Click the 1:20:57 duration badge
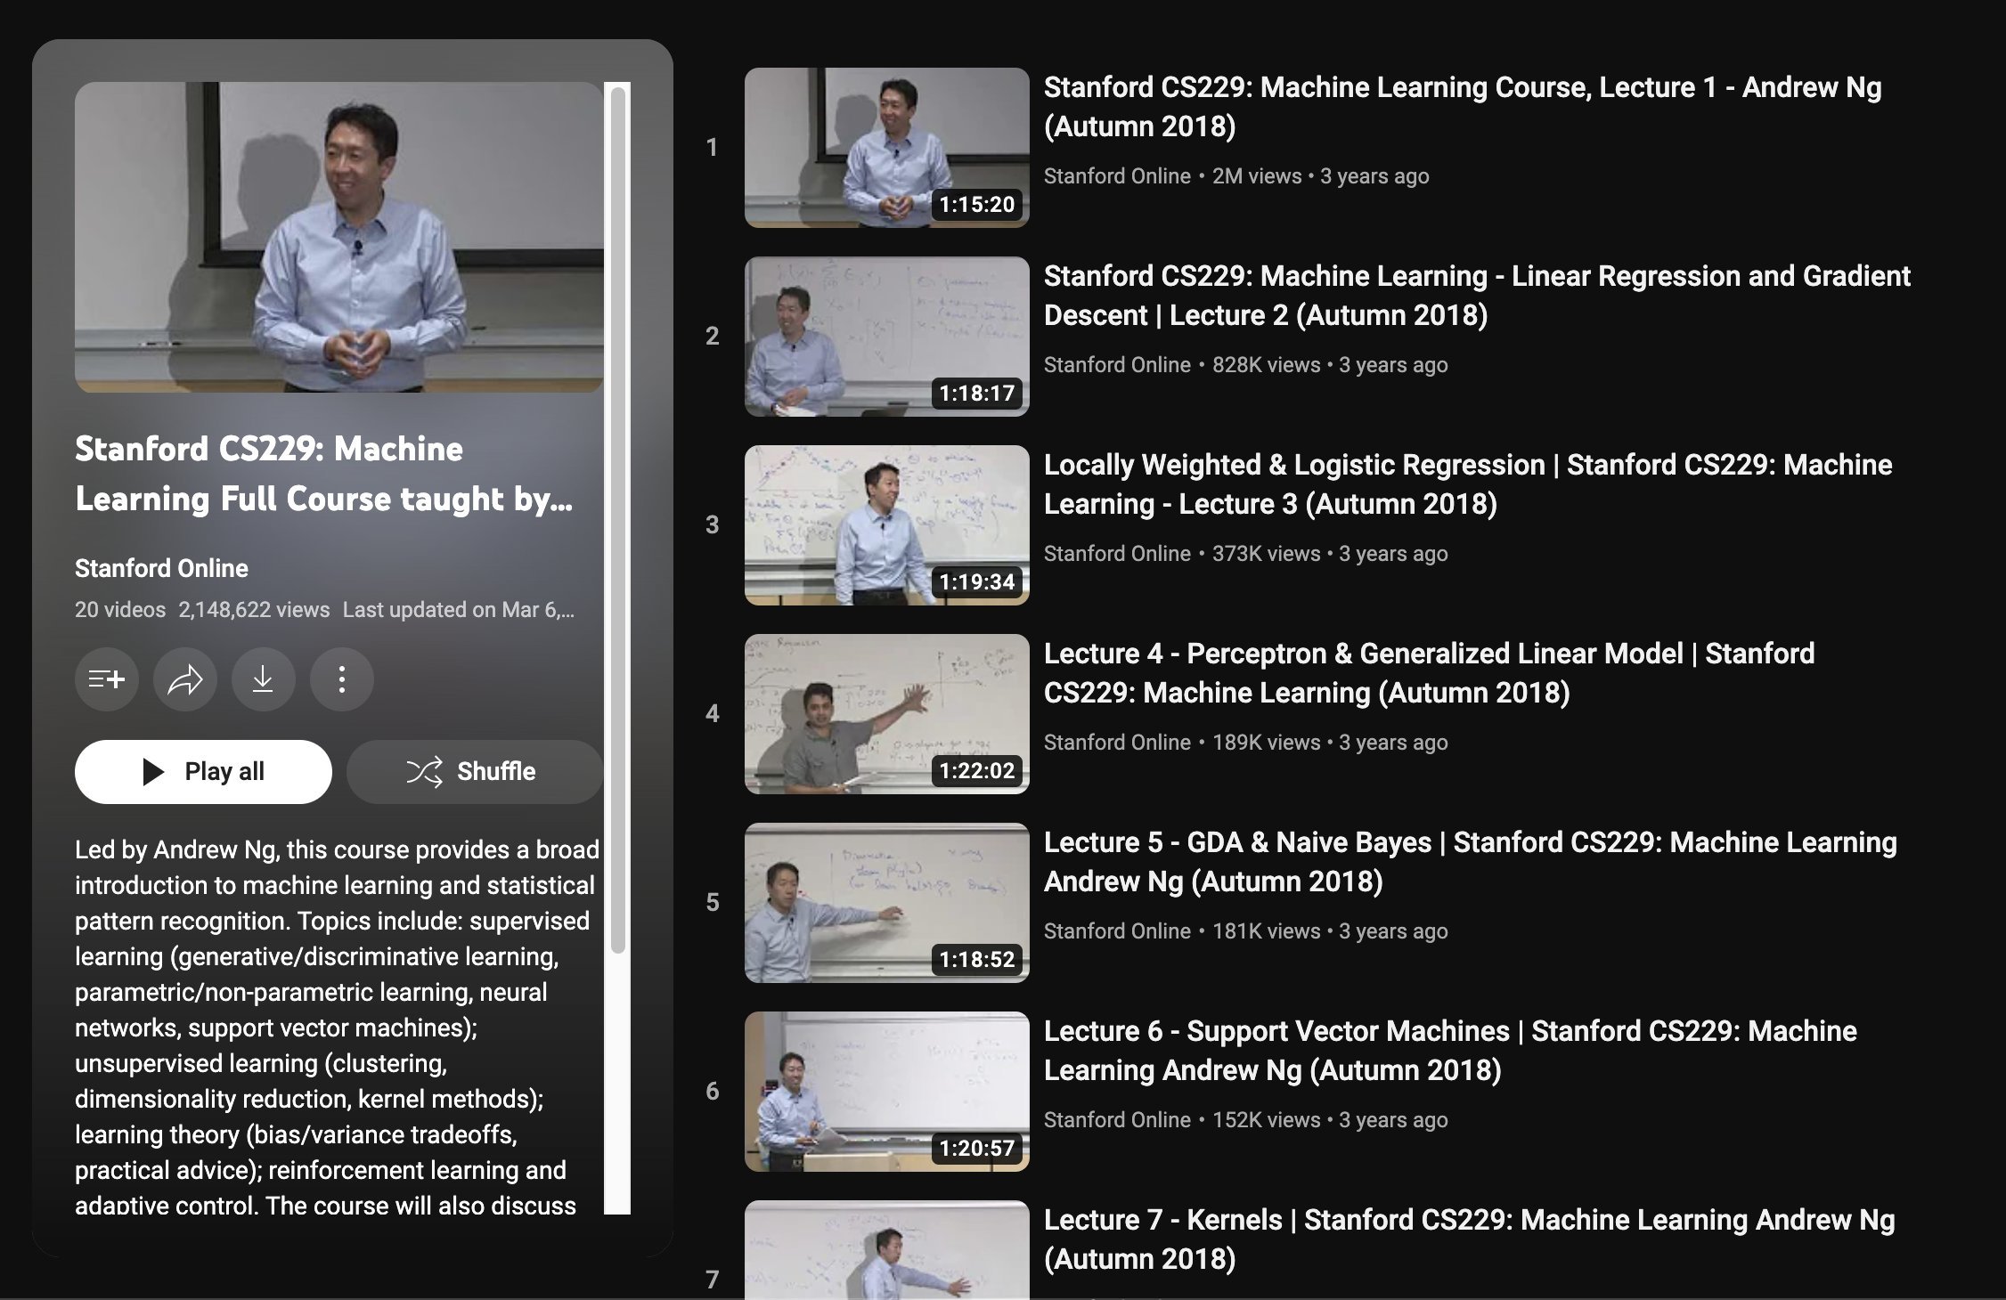This screenshot has height=1300, width=2006. pos(977,1148)
